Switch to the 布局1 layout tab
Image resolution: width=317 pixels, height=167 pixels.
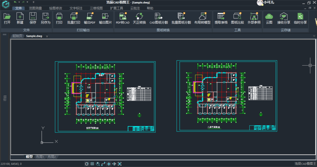(40, 157)
